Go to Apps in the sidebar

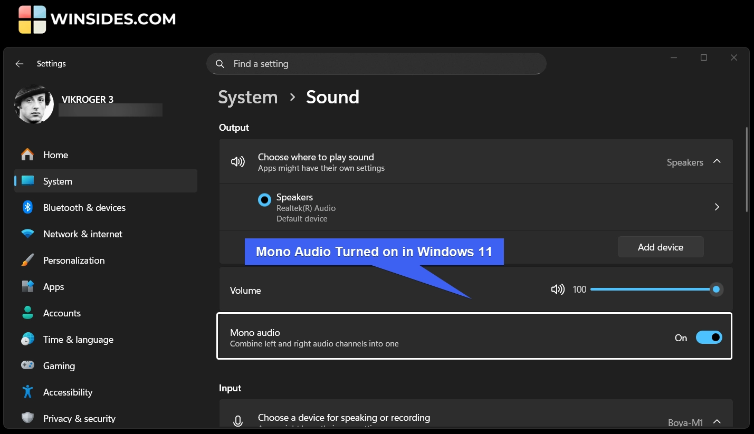53,287
